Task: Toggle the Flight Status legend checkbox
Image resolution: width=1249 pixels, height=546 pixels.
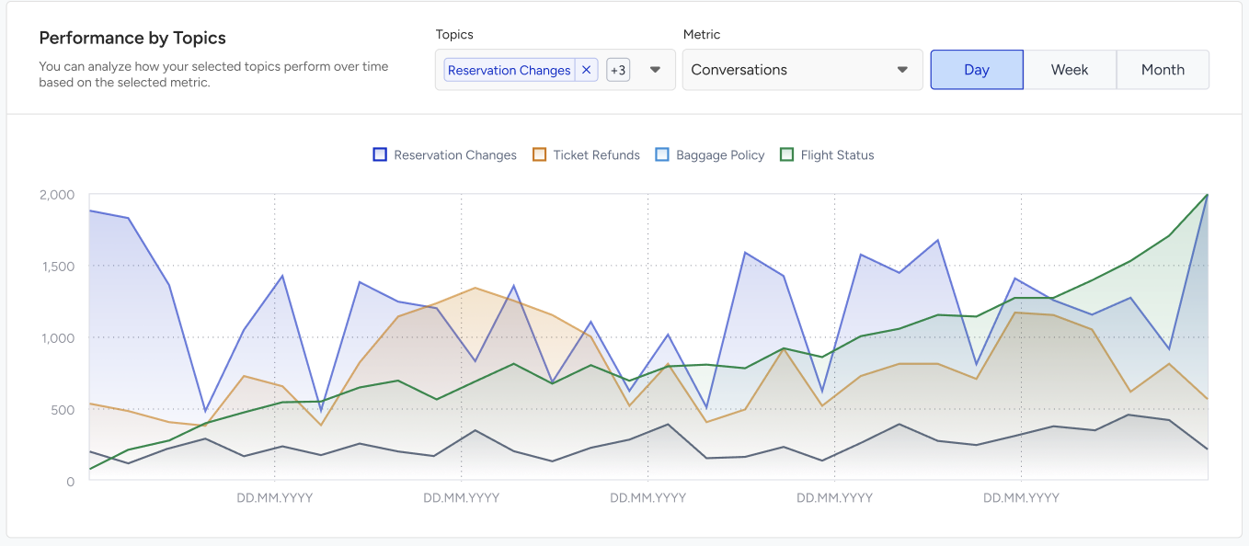Action: click(786, 154)
